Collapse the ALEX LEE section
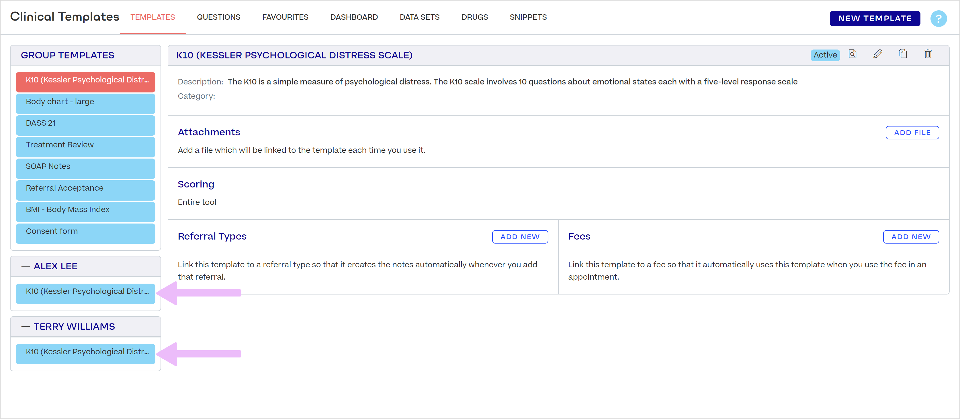The image size is (960, 419). 25,266
